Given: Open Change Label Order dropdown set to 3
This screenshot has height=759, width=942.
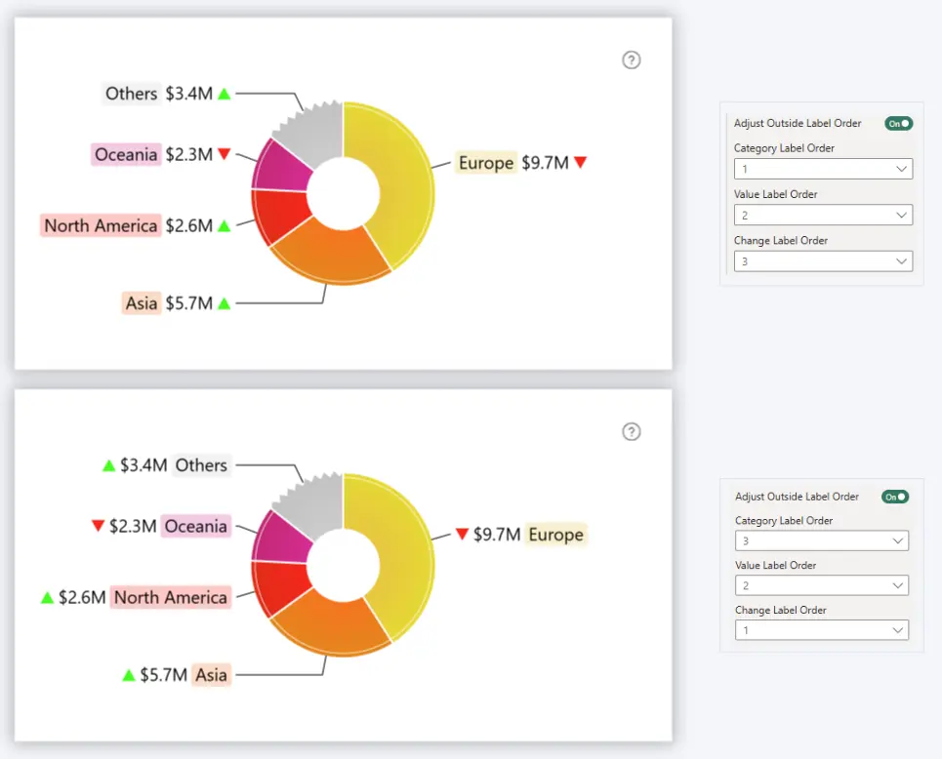Looking at the screenshot, I should (822, 261).
